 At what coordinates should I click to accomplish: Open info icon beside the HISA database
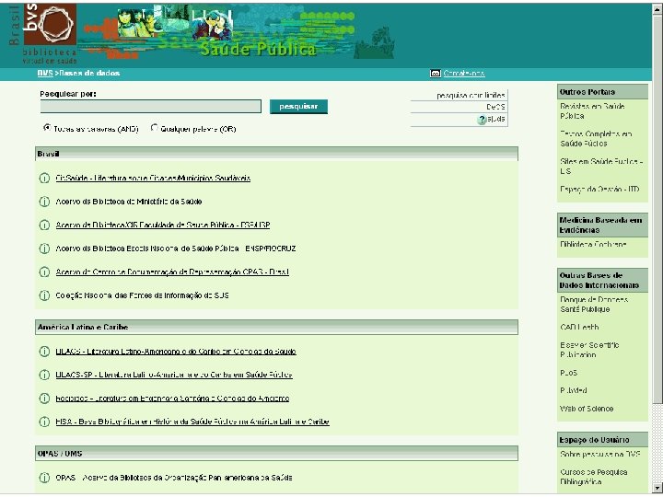[x=44, y=422]
